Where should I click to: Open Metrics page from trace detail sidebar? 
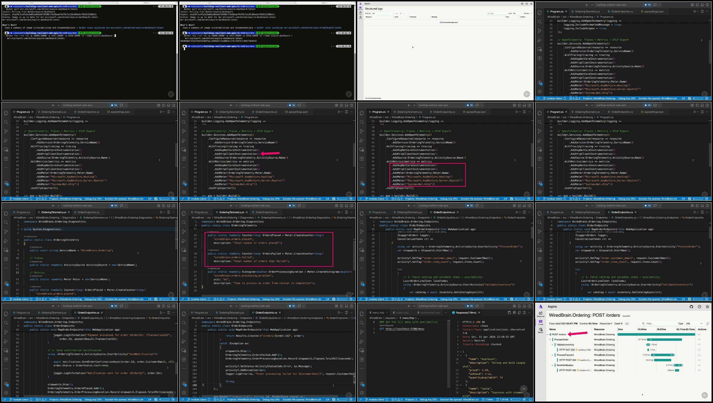[x=540, y=330]
